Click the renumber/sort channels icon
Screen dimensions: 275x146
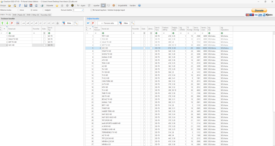(18, 23)
